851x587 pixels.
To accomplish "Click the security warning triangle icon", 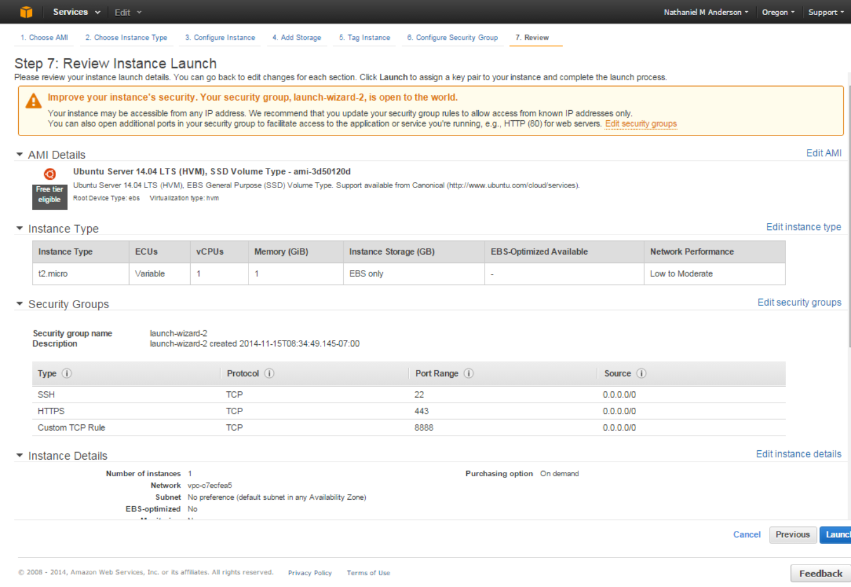I will click(x=34, y=101).
